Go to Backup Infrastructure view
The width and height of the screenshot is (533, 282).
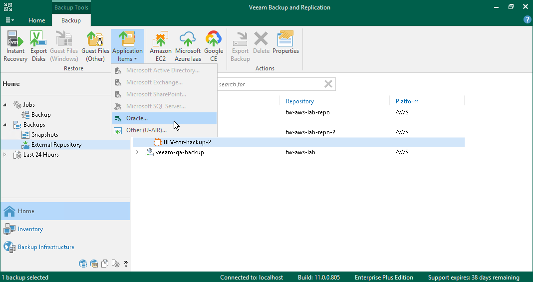46,247
